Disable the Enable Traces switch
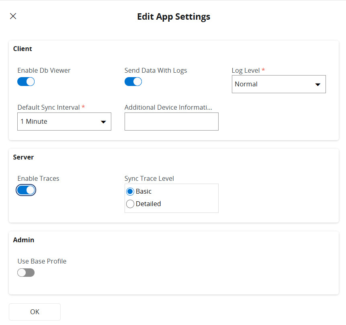 pyautogui.click(x=26, y=190)
